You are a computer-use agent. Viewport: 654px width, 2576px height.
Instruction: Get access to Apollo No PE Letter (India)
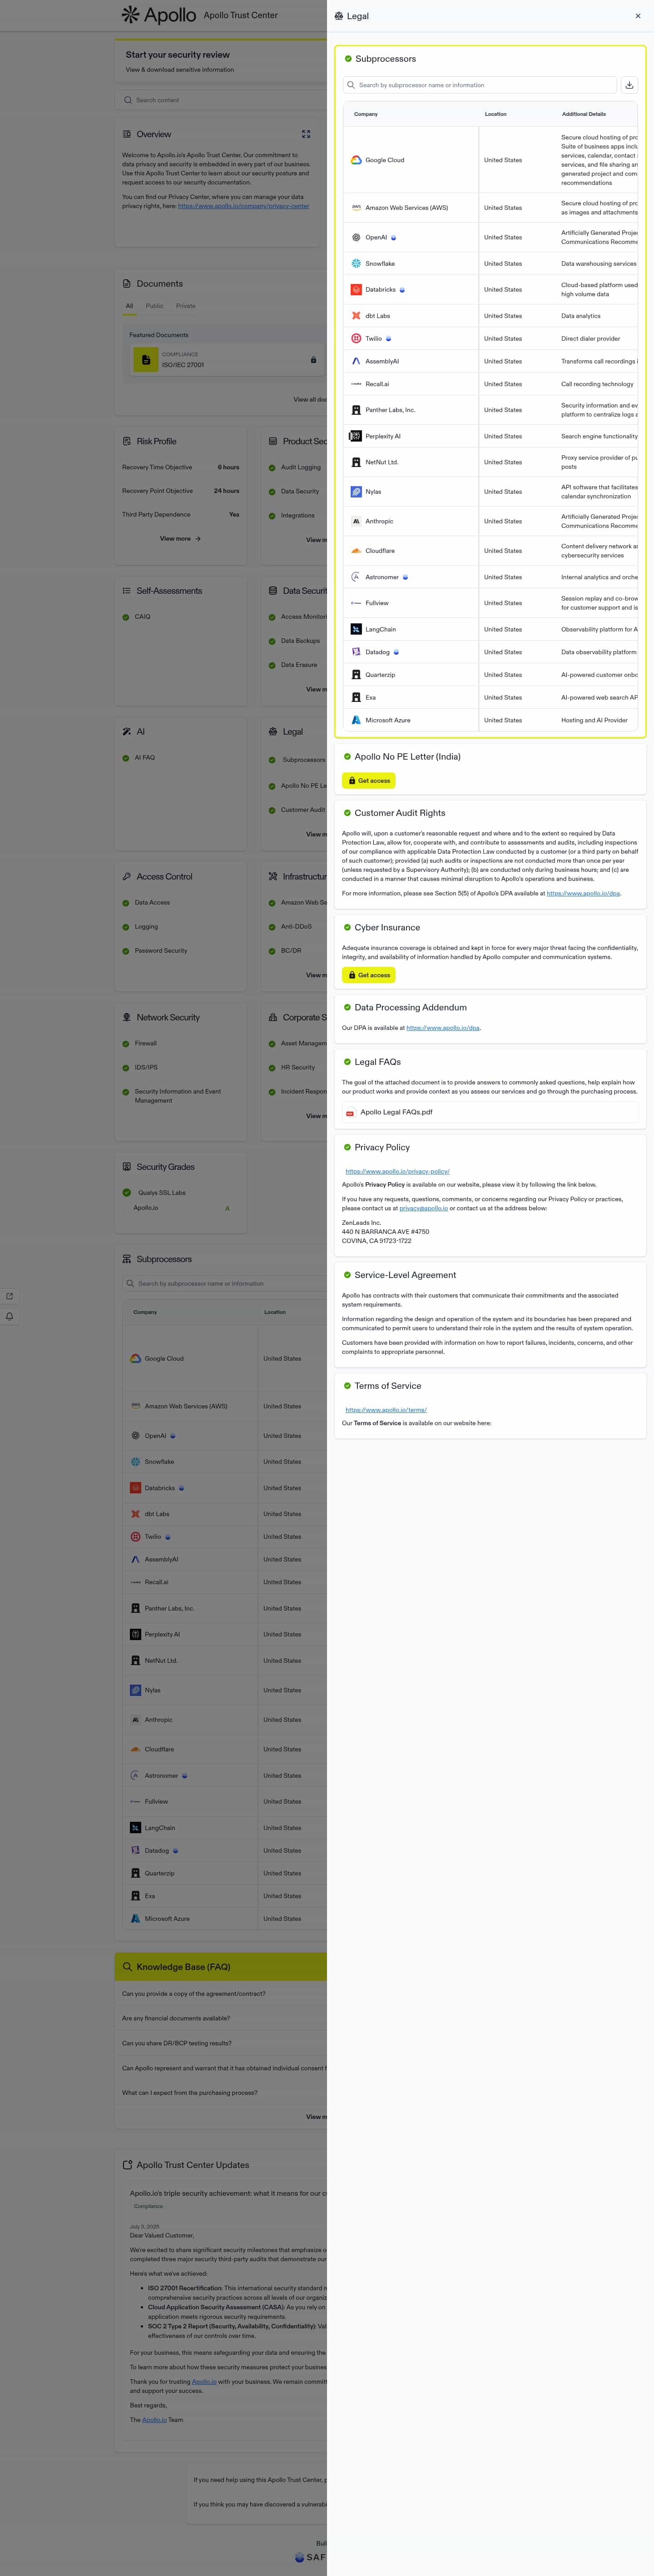pos(369,780)
